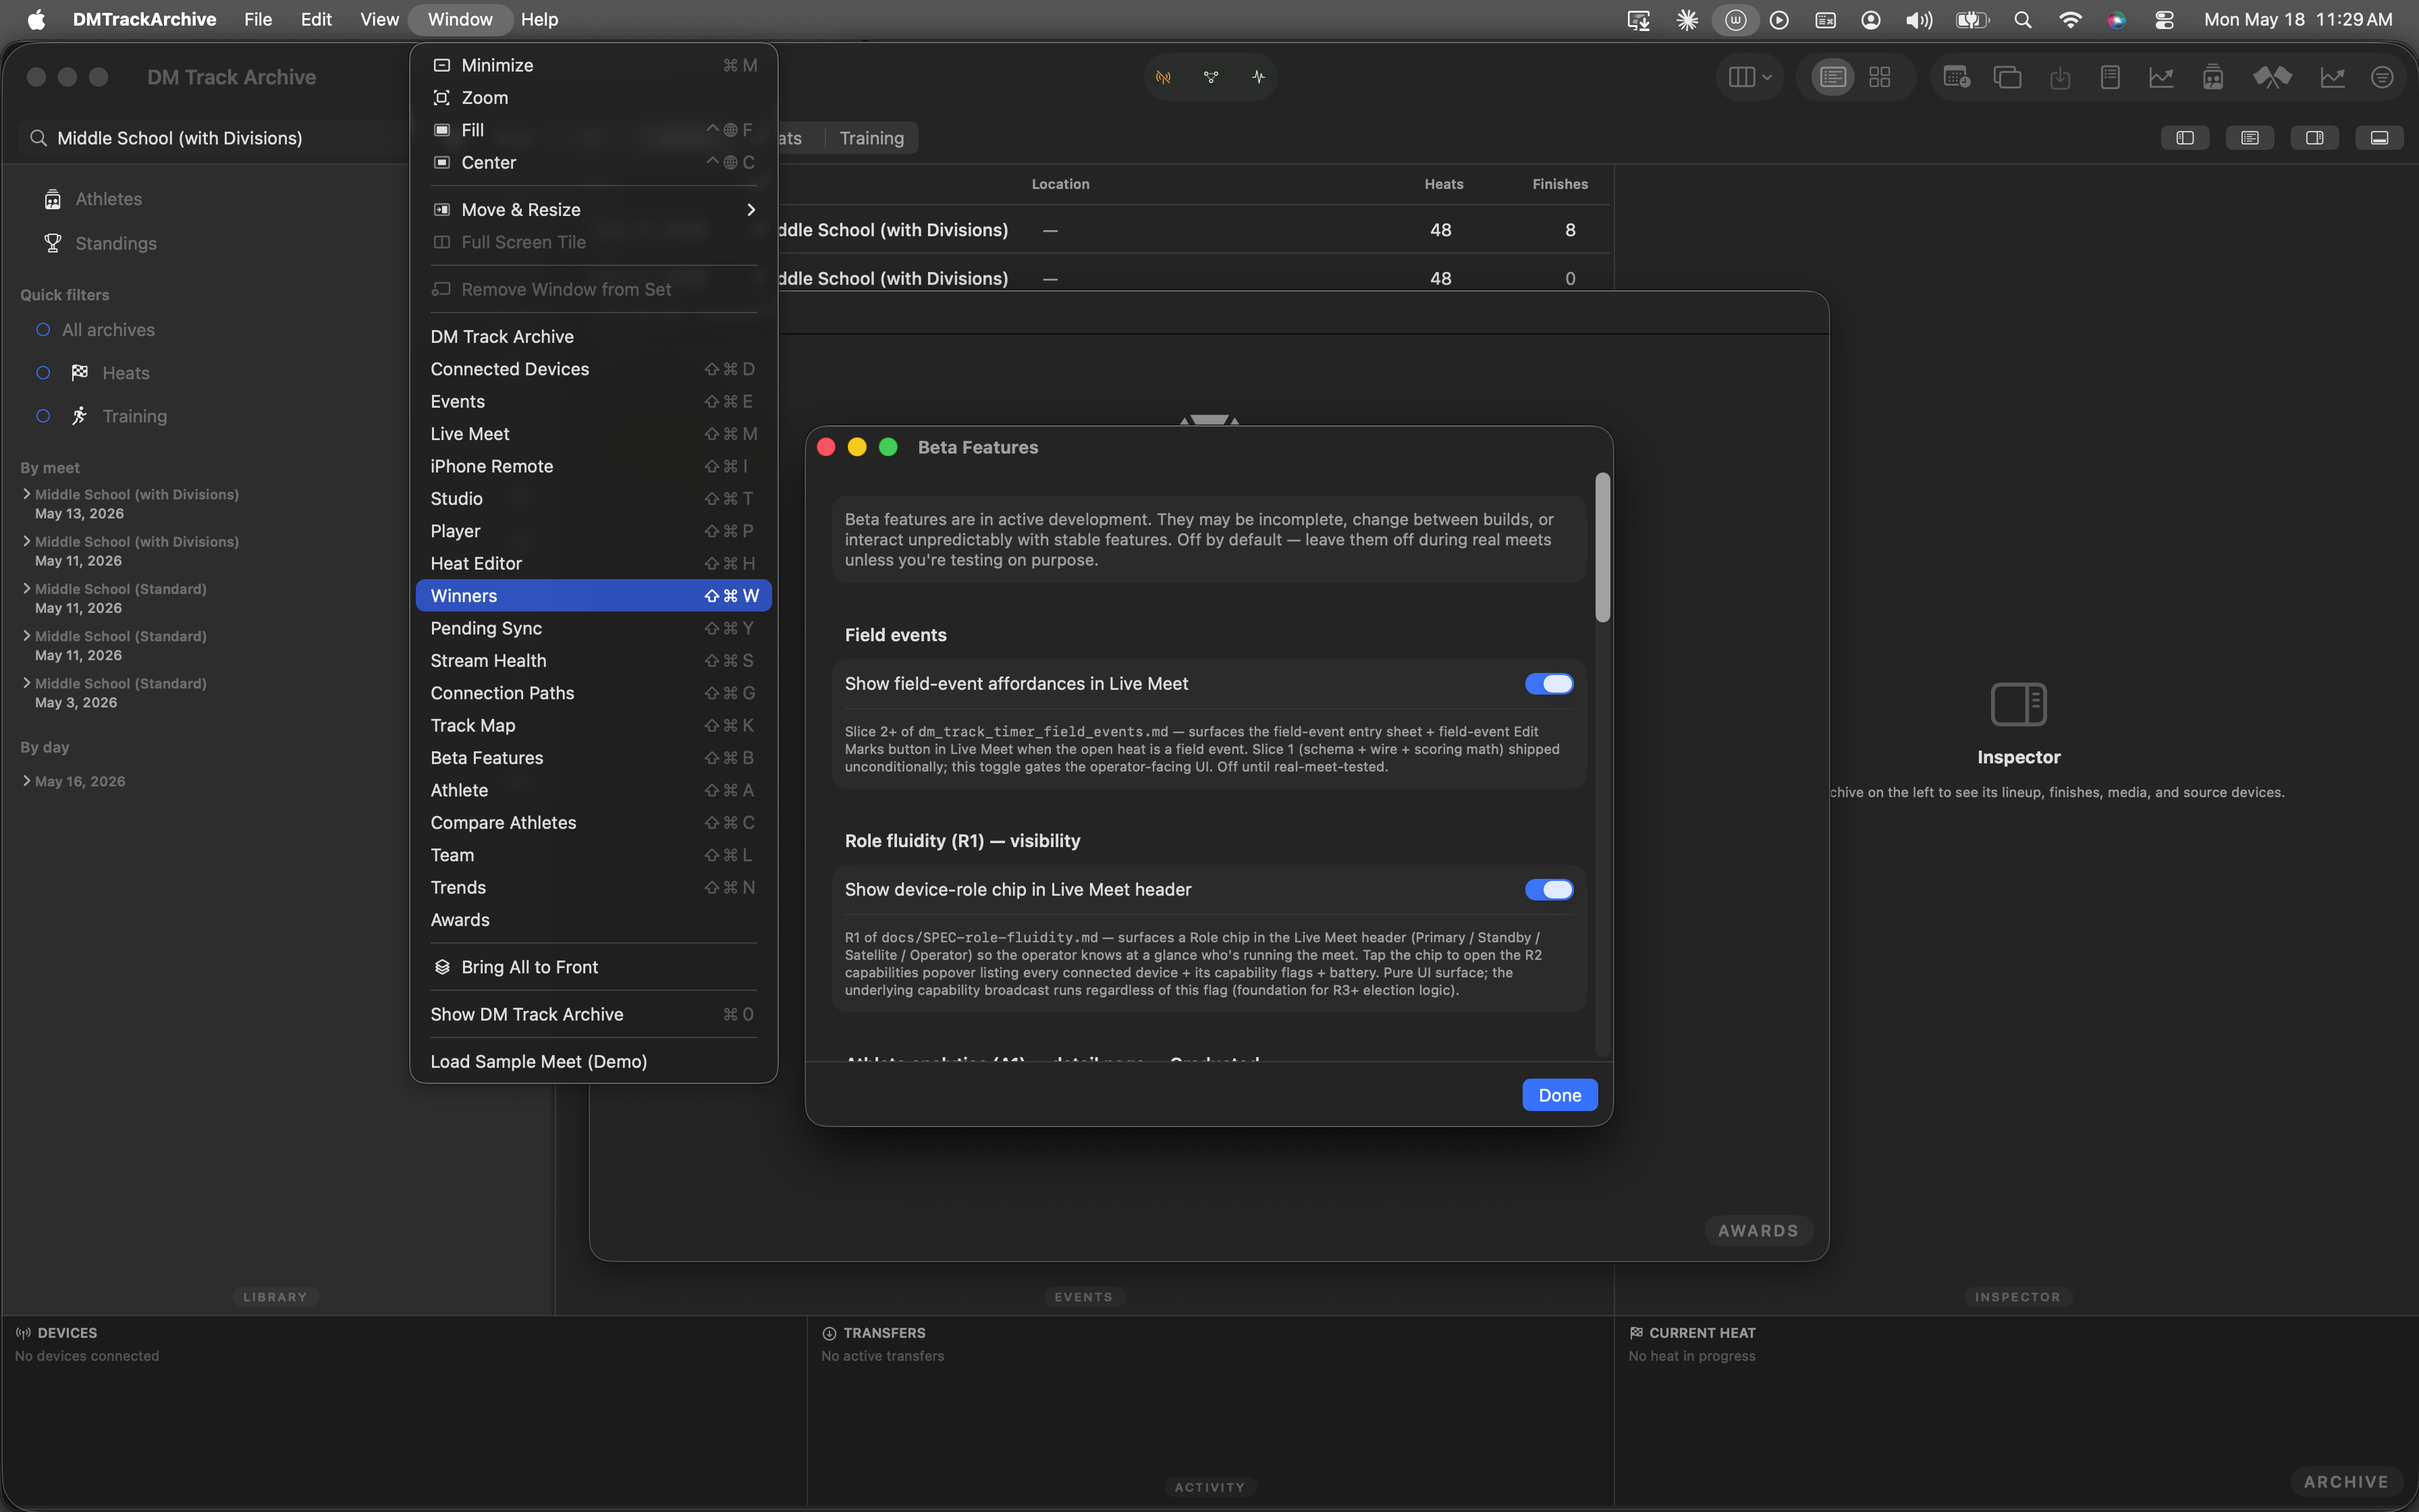Image resolution: width=2419 pixels, height=1512 pixels.
Task: Toggle the right inspector panel button
Action: coord(2315,138)
